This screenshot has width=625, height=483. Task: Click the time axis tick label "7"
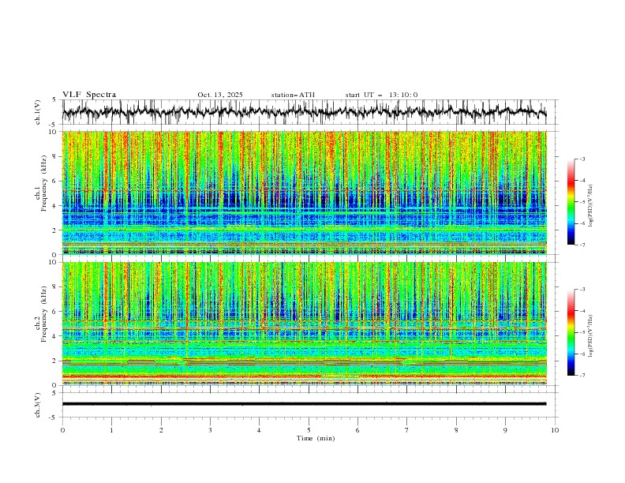pyautogui.click(x=407, y=430)
